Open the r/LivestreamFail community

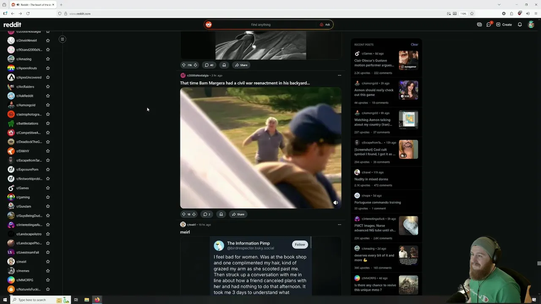coord(27,252)
